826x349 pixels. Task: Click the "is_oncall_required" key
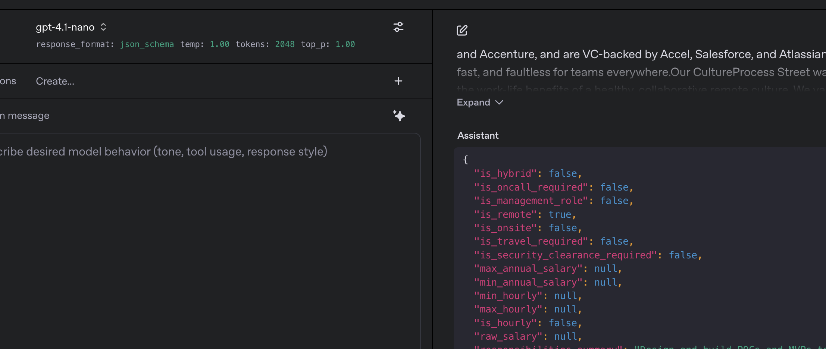coord(531,187)
